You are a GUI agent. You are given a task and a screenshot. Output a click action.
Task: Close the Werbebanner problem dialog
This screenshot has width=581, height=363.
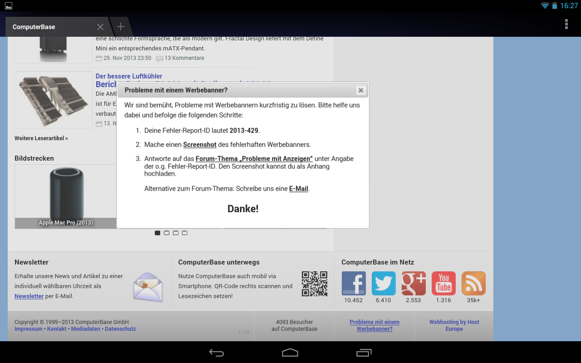[x=361, y=90]
